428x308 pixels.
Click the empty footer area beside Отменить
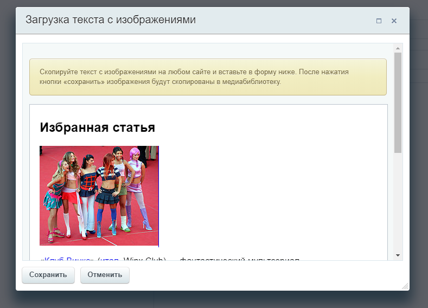tap(260, 275)
